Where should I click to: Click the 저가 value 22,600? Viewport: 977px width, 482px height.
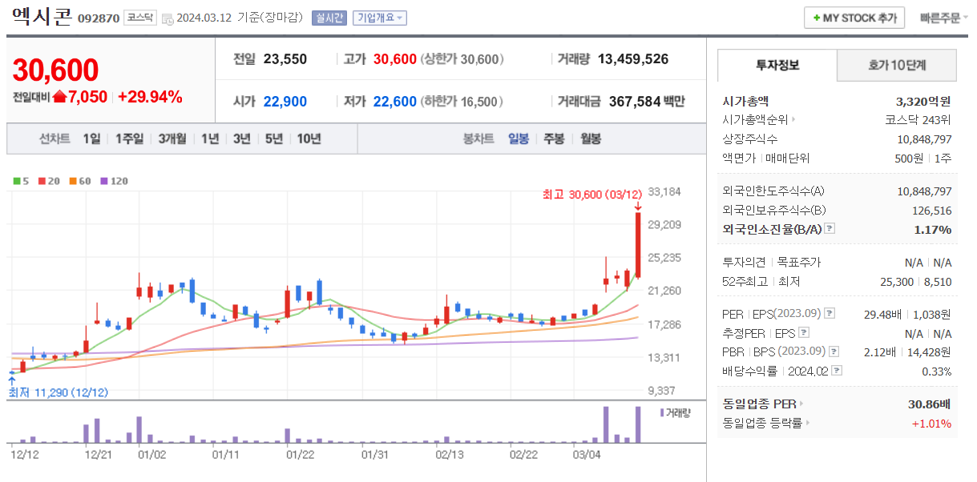pyautogui.click(x=395, y=102)
